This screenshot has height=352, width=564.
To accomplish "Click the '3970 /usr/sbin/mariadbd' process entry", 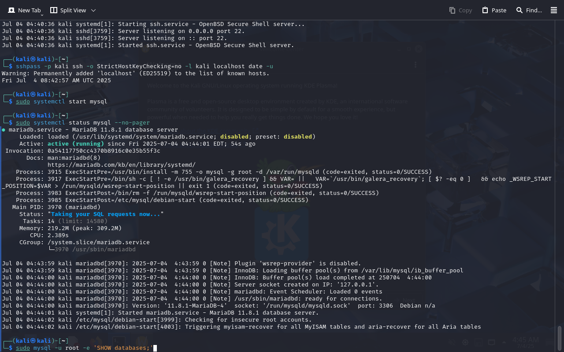I will pos(95,249).
